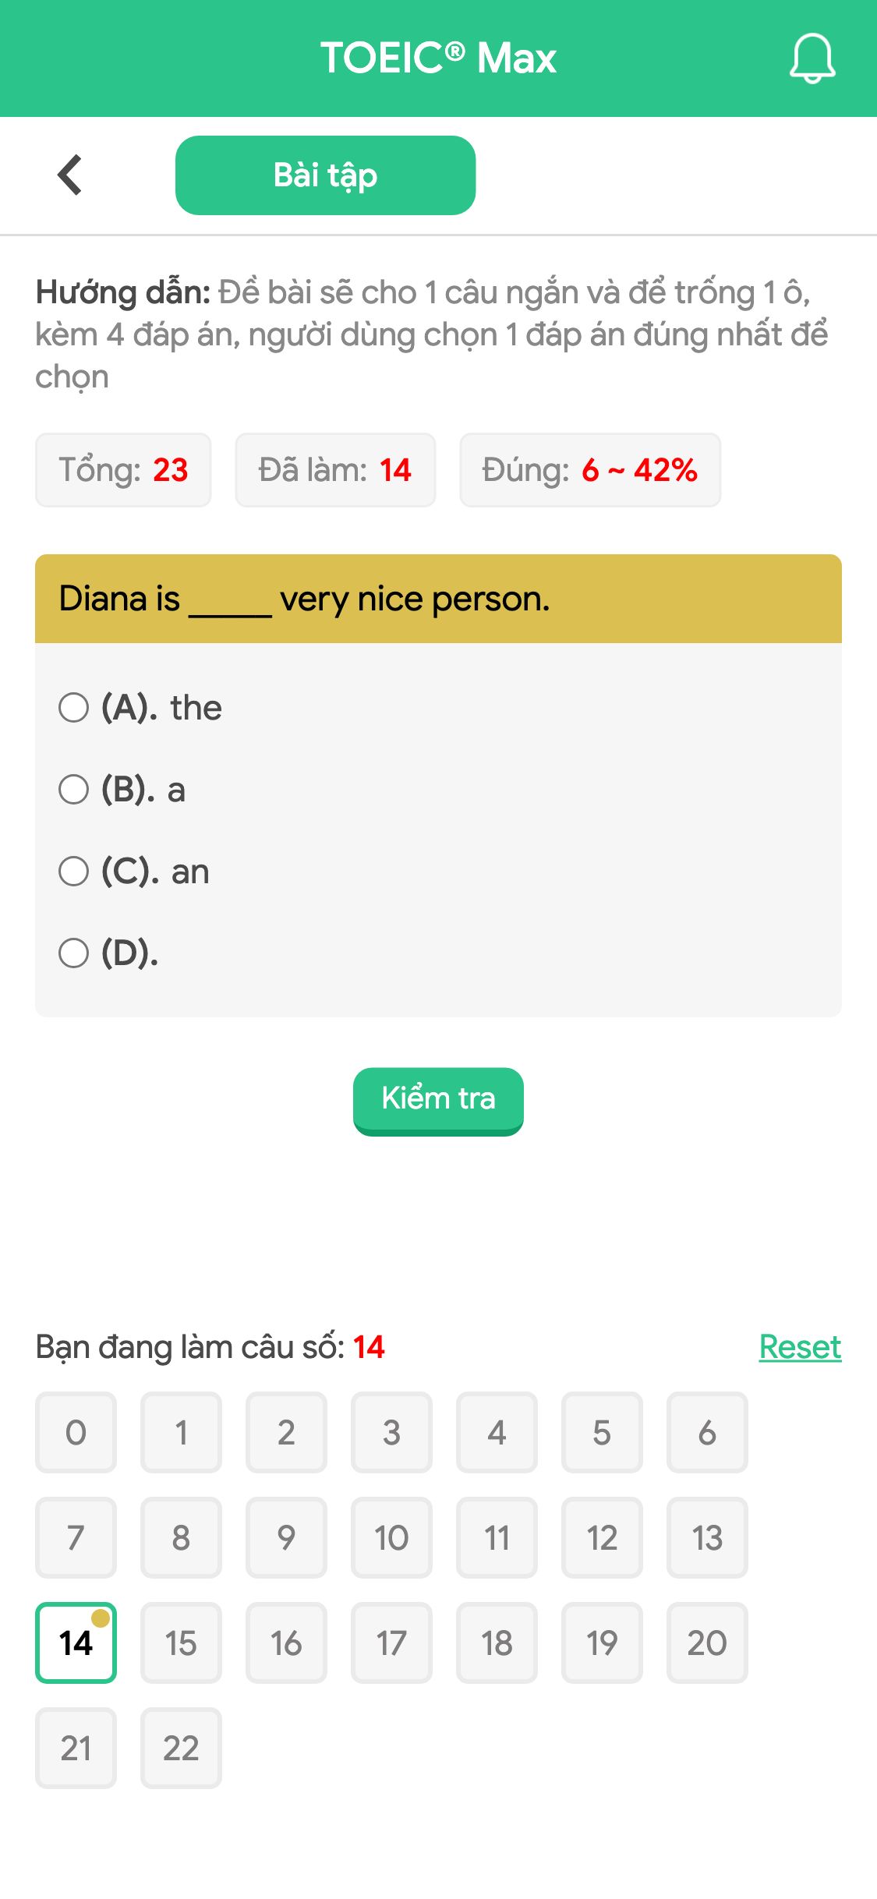The image size is (877, 1899).
Task: Open question 10
Action: click(391, 1538)
